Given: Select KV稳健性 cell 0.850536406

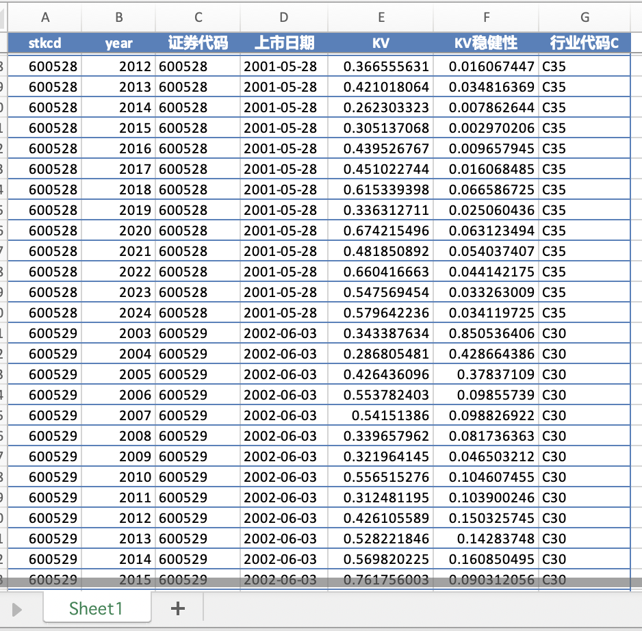Looking at the screenshot, I should point(487,333).
